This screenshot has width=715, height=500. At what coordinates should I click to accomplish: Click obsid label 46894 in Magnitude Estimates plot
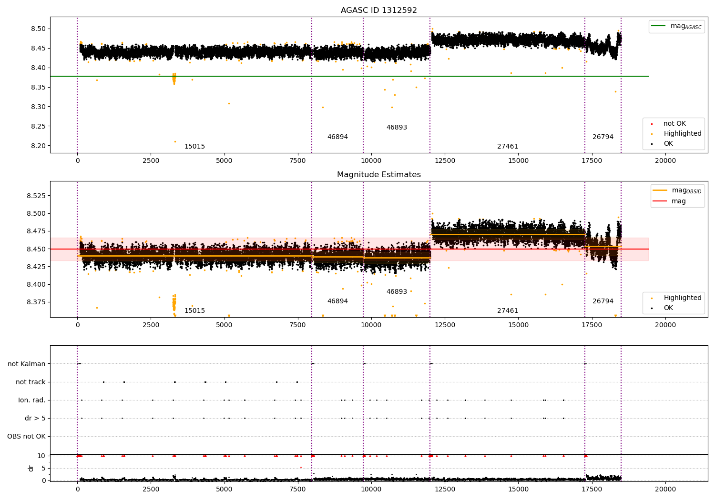337,301
